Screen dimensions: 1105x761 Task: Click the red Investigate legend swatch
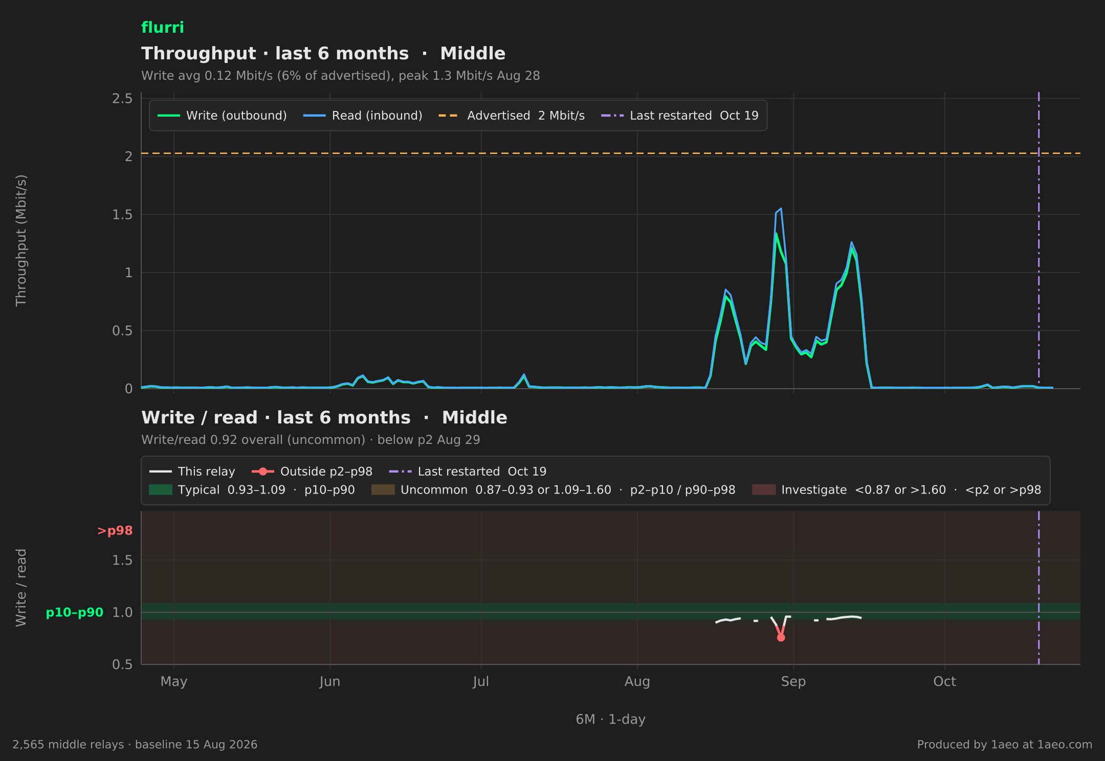(x=764, y=490)
